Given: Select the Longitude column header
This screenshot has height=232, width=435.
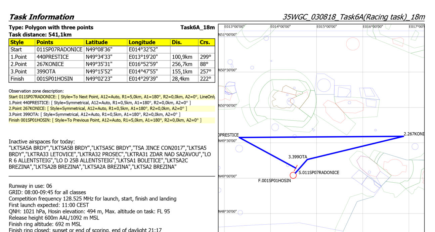Looking at the screenshot, I should click(x=142, y=42).
